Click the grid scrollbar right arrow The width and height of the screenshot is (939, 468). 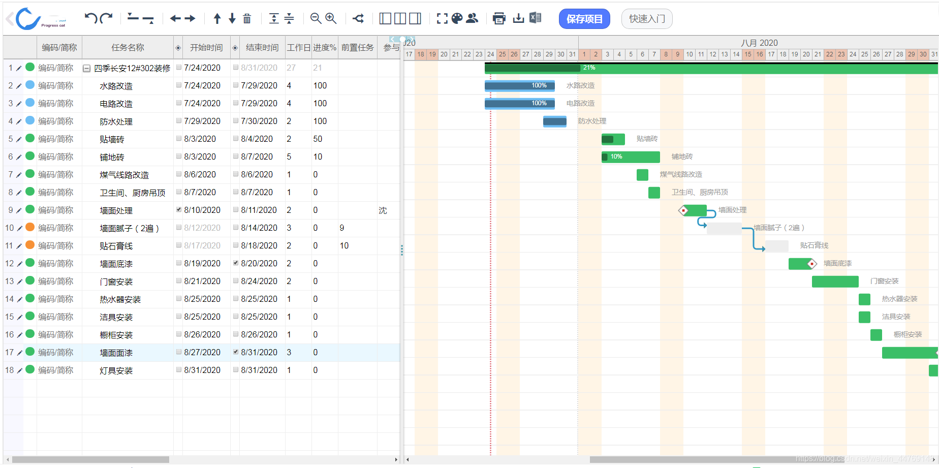[396, 459]
